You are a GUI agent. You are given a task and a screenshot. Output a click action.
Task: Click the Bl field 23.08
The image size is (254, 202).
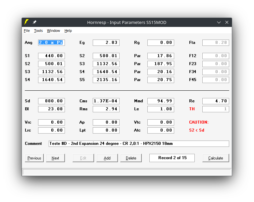pyautogui.click(x=52, y=109)
